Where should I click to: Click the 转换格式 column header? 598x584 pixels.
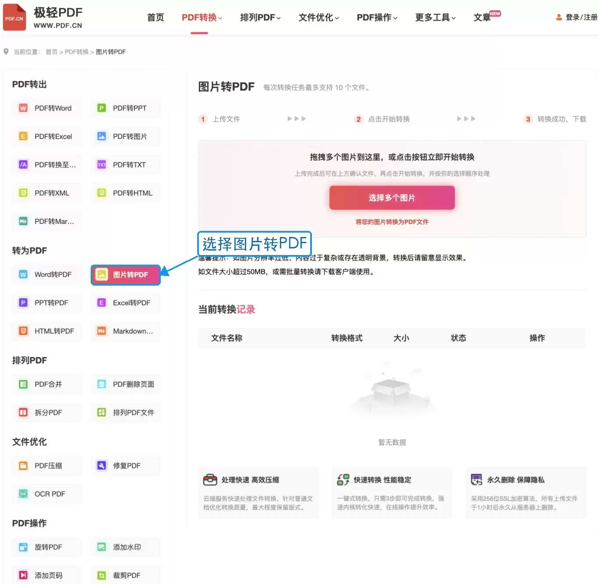tap(347, 338)
